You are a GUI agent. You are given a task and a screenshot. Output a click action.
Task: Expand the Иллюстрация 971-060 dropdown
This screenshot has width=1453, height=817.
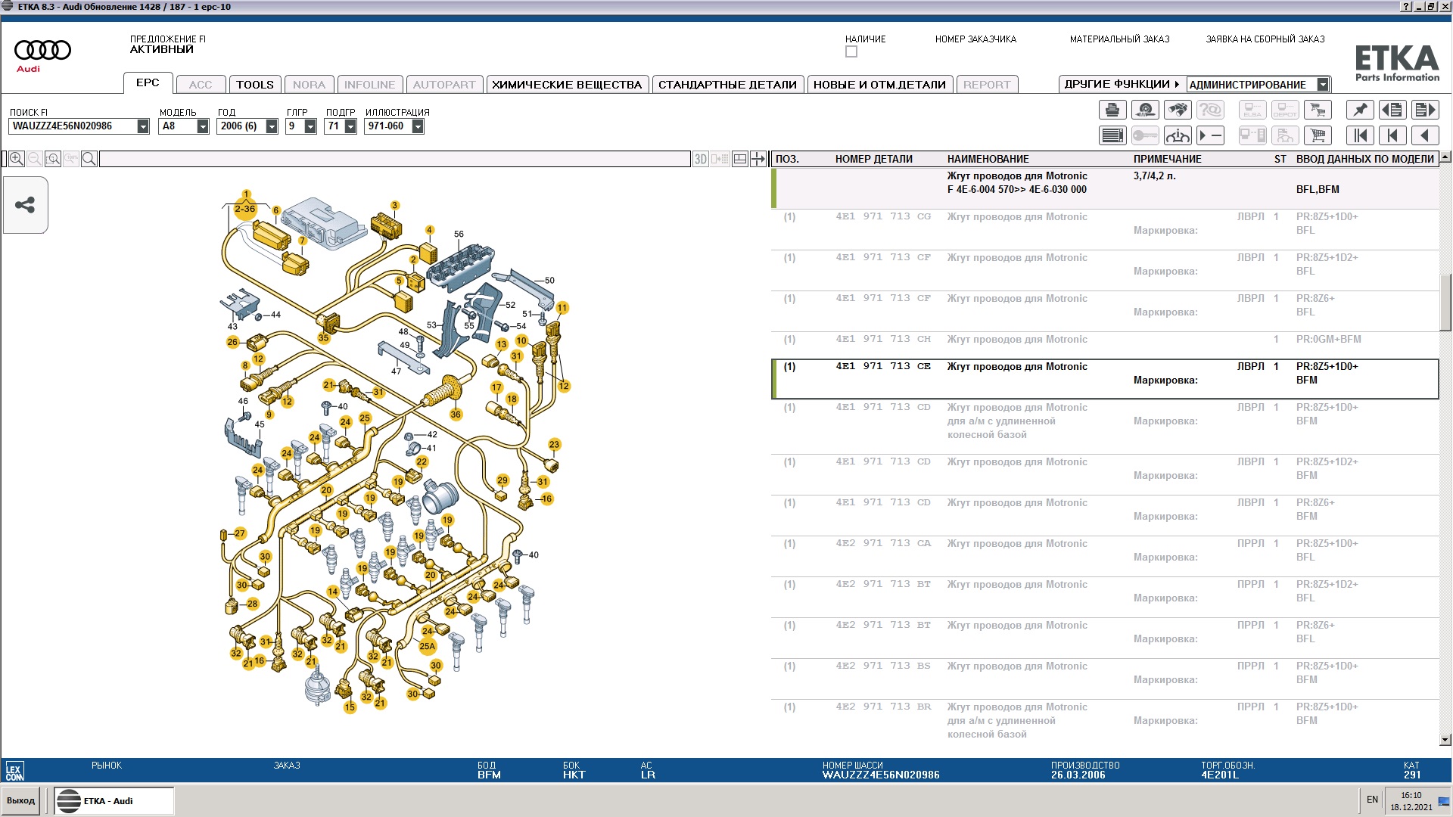coord(418,127)
